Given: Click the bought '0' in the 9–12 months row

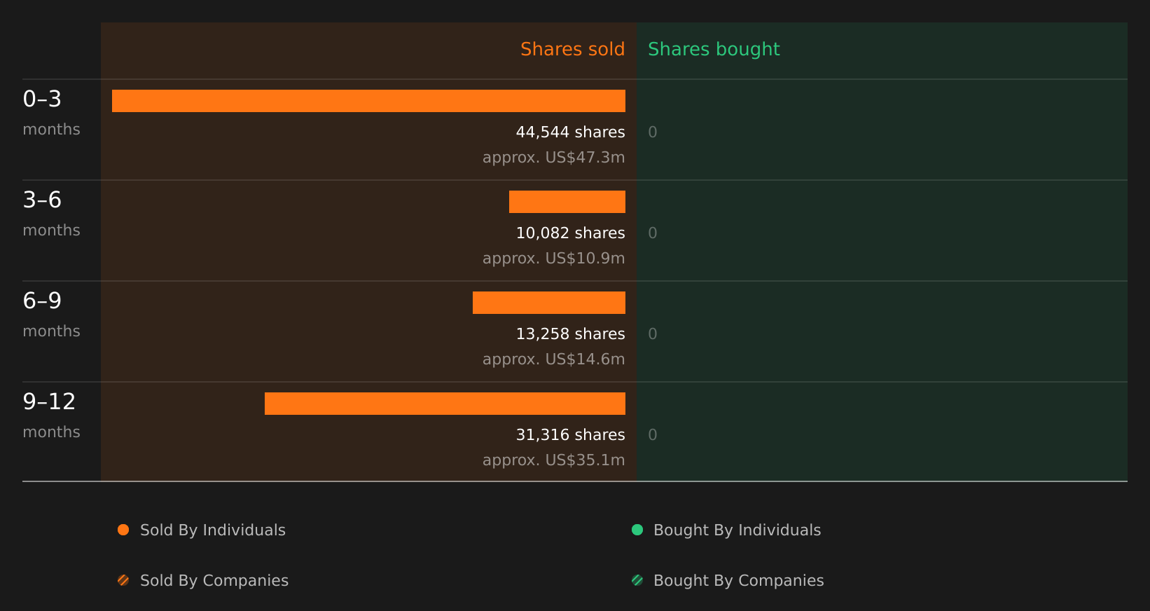Looking at the screenshot, I should pyautogui.click(x=653, y=435).
